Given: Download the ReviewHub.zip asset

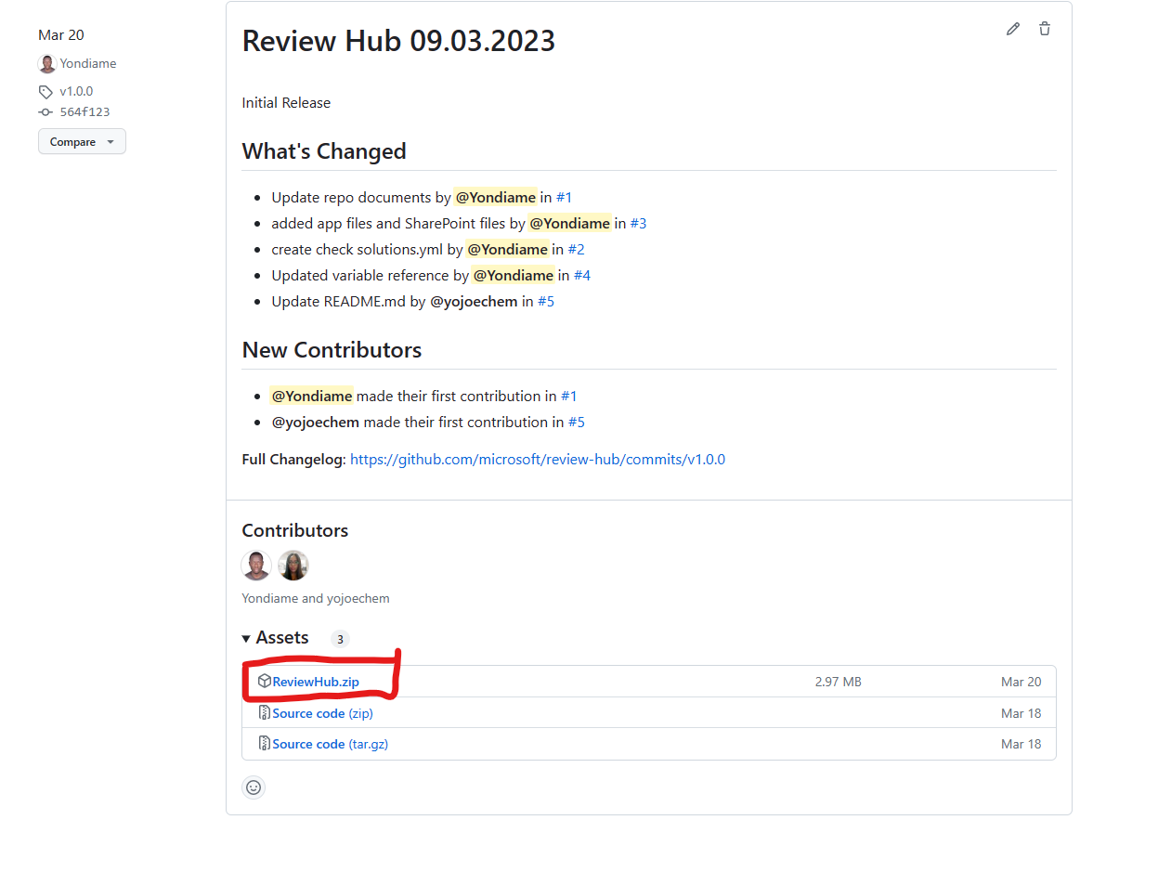Looking at the screenshot, I should coord(314,681).
